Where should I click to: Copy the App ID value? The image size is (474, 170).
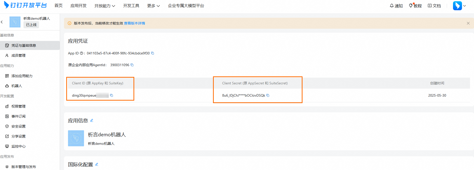click(152, 53)
